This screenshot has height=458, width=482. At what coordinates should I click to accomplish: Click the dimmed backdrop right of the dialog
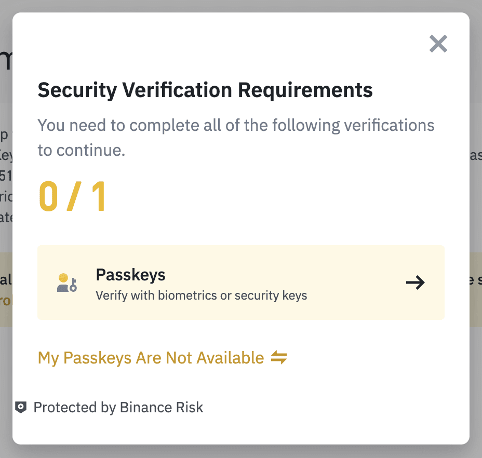click(476, 234)
